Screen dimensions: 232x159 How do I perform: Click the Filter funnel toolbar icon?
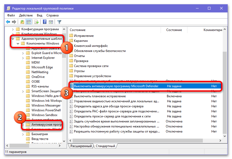59,22
